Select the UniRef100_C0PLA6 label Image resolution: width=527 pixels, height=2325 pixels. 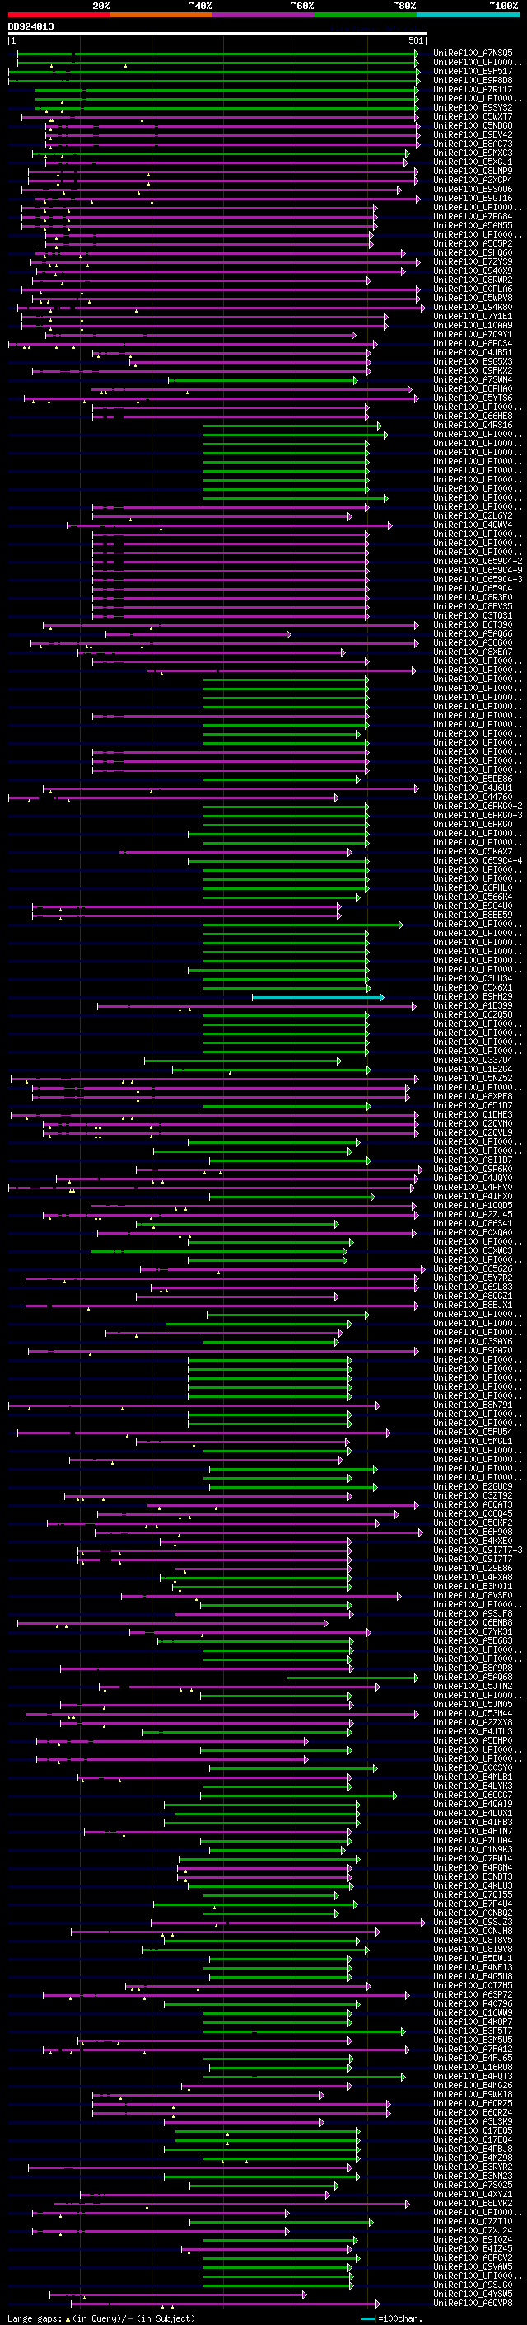pyautogui.click(x=473, y=289)
